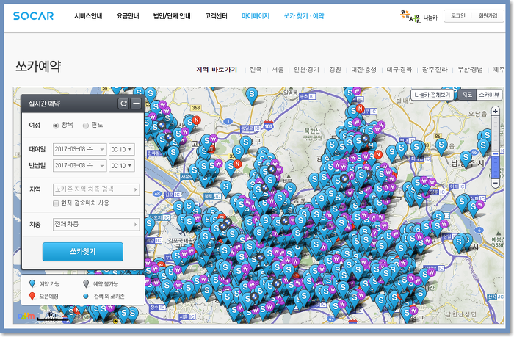Open the 반납일 date dropdown
Viewport: 514px width, 337px height.
click(x=79, y=165)
